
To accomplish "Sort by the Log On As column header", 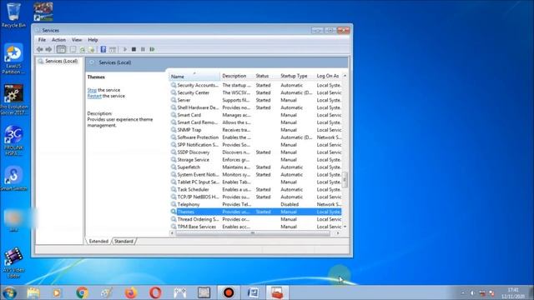I will (x=328, y=76).
